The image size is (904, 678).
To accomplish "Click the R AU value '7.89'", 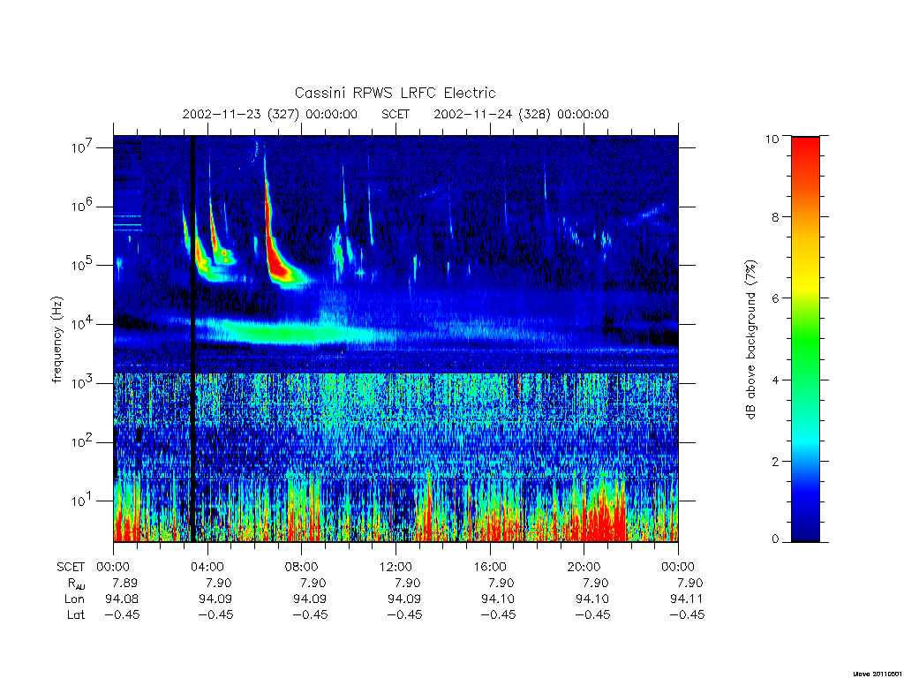I will 125,583.
